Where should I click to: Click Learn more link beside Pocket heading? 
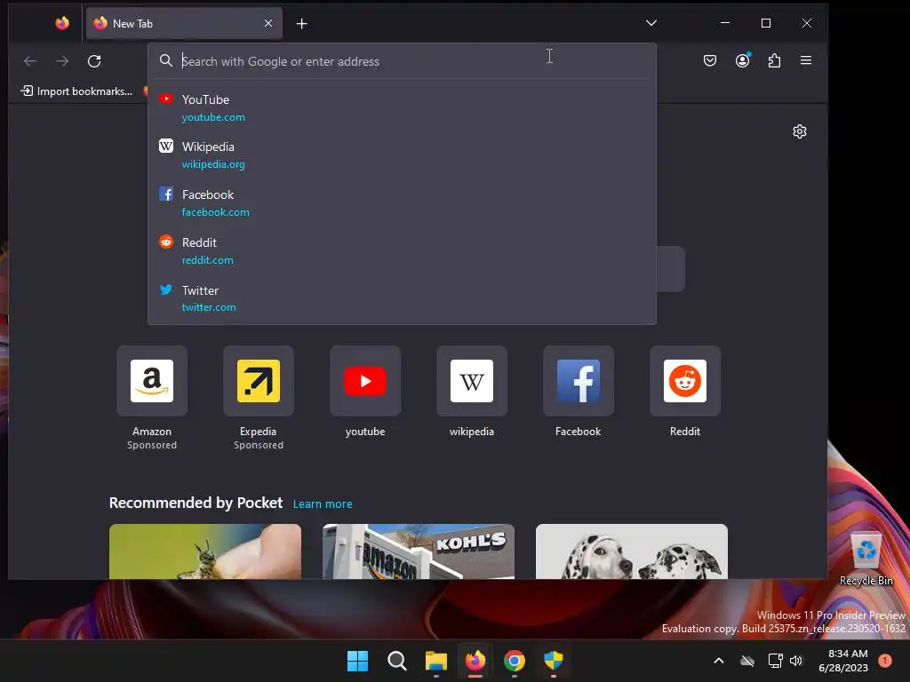(323, 504)
